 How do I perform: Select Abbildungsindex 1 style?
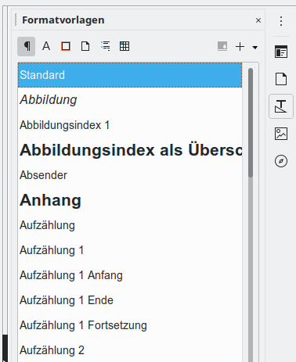pyautogui.click(x=130, y=125)
